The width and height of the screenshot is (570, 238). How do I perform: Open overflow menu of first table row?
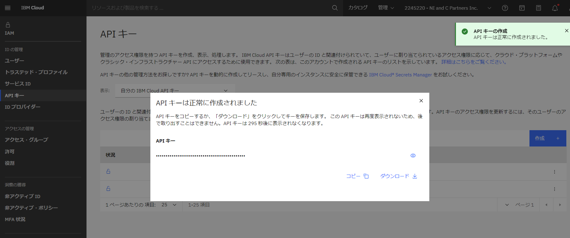pyautogui.click(x=554, y=172)
